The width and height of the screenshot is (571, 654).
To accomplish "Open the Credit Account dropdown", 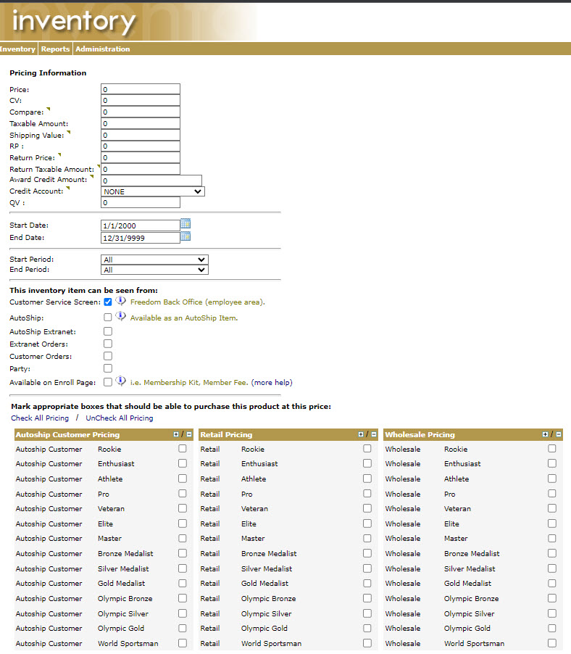I will [x=153, y=191].
